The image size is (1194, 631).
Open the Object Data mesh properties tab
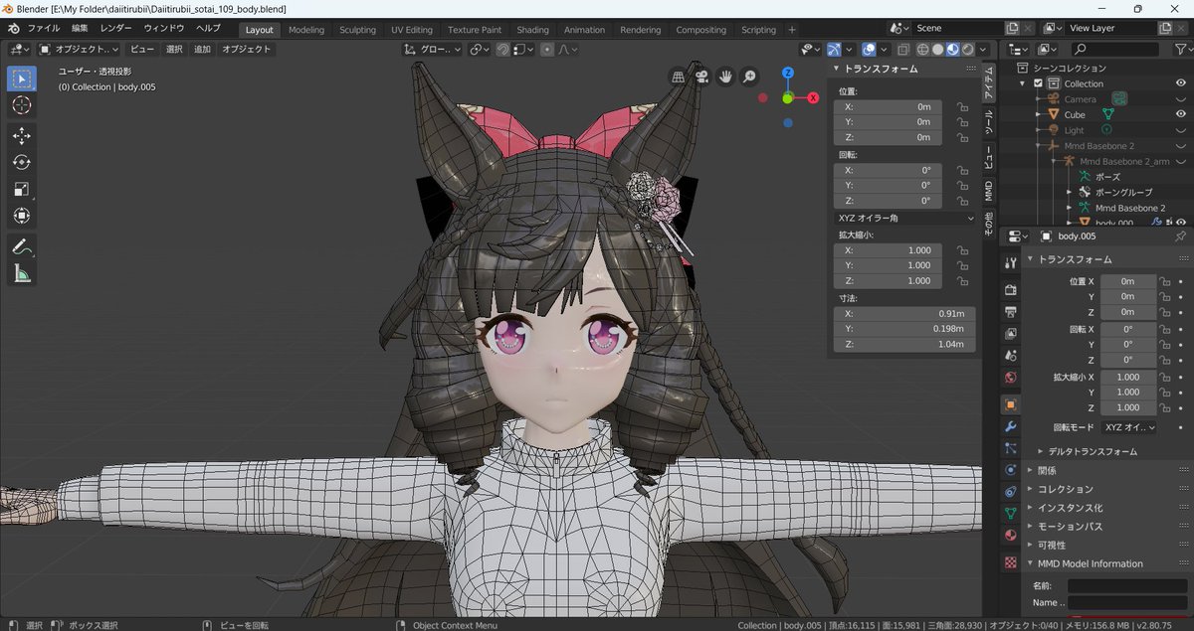click(1011, 513)
